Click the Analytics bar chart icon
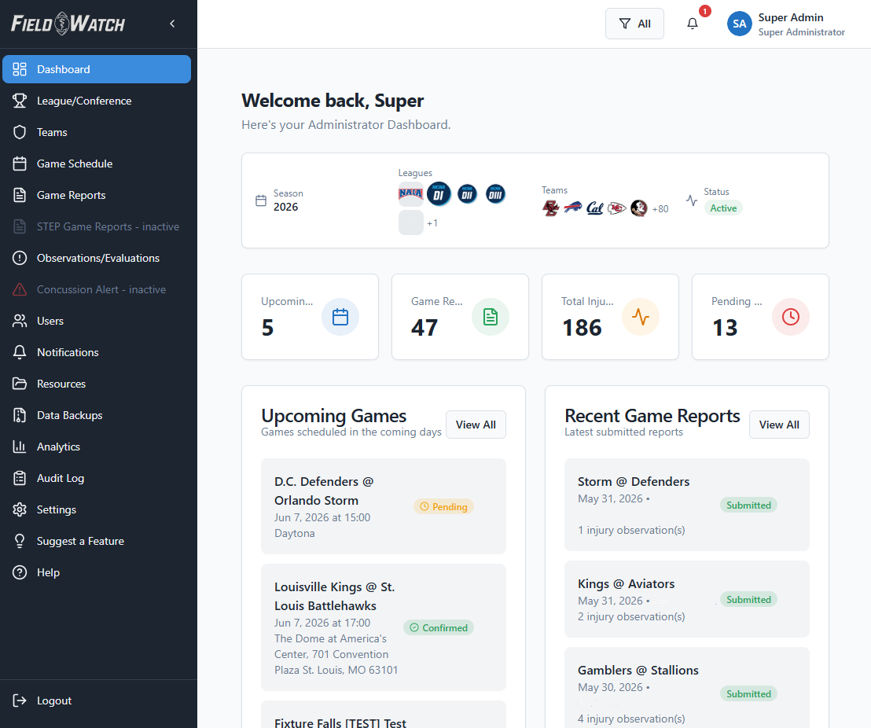 (20, 447)
